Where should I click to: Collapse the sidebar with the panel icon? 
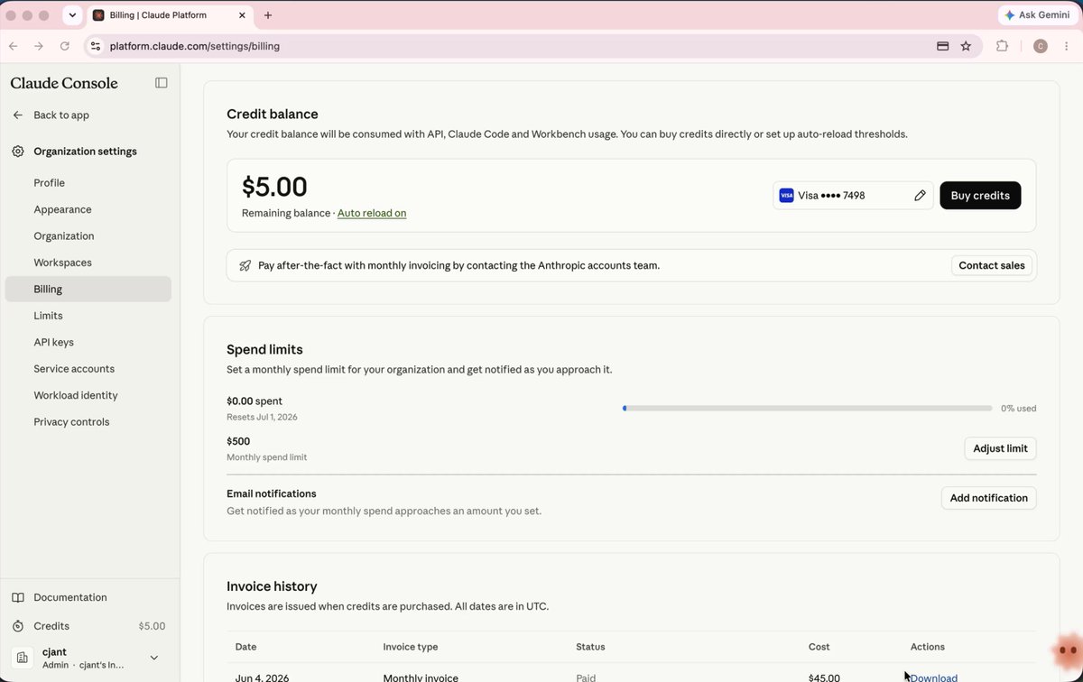[x=162, y=83]
